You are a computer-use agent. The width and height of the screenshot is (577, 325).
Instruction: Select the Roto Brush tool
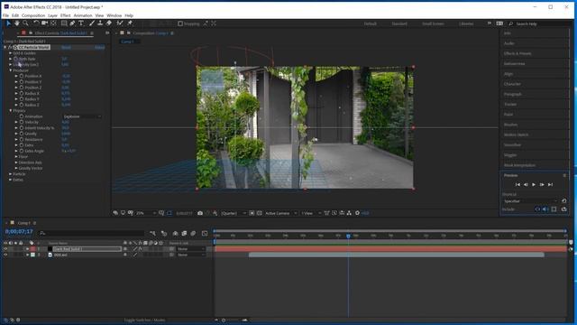(120, 23)
